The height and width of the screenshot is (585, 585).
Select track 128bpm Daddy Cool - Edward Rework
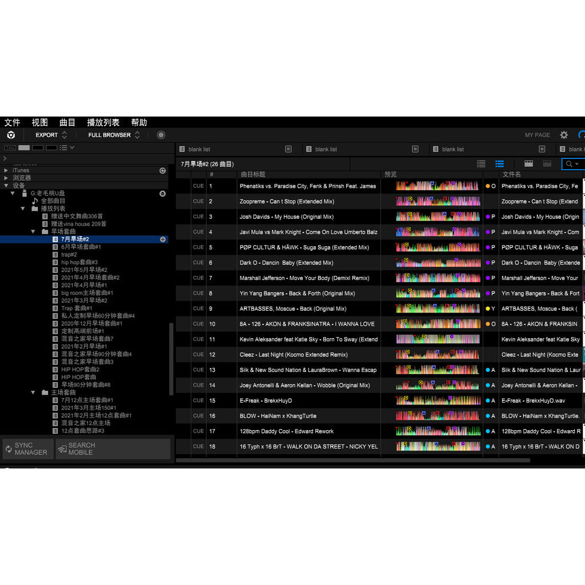click(x=287, y=431)
